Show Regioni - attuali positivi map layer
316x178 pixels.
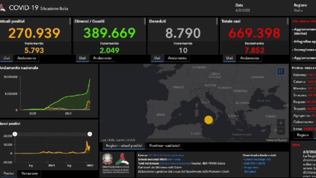(124, 146)
